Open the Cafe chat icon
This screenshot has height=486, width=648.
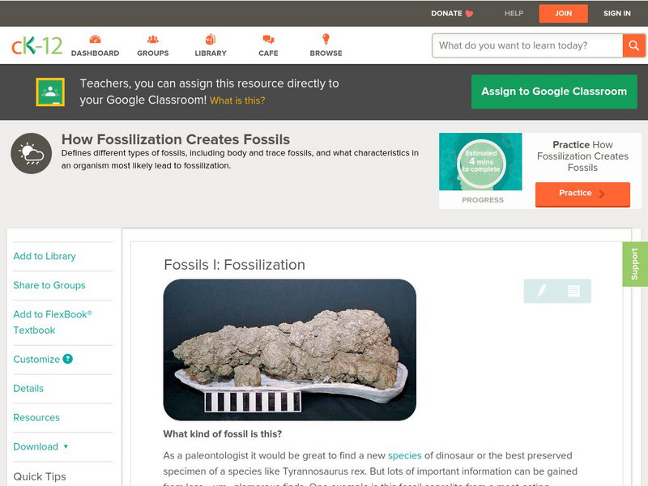tap(268, 40)
